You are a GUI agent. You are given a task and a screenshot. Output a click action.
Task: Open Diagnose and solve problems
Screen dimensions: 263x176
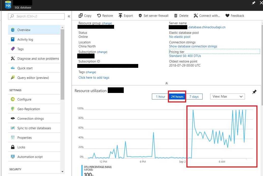(x=34, y=58)
